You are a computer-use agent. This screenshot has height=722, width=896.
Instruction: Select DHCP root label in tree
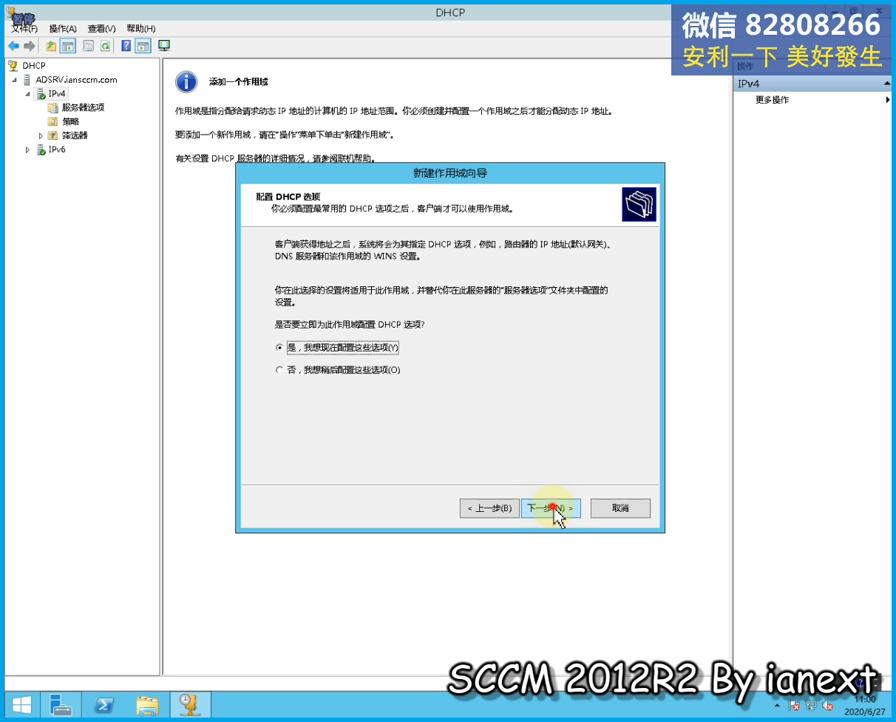(34, 66)
